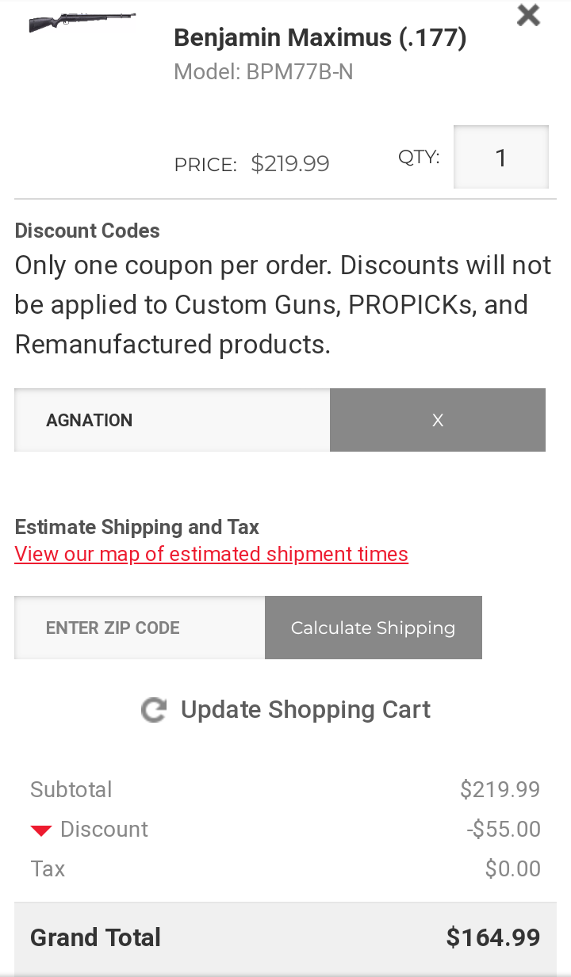
Task: Click the Discount Codes heading
Action: pyautogui.click(x=87, y=231)
